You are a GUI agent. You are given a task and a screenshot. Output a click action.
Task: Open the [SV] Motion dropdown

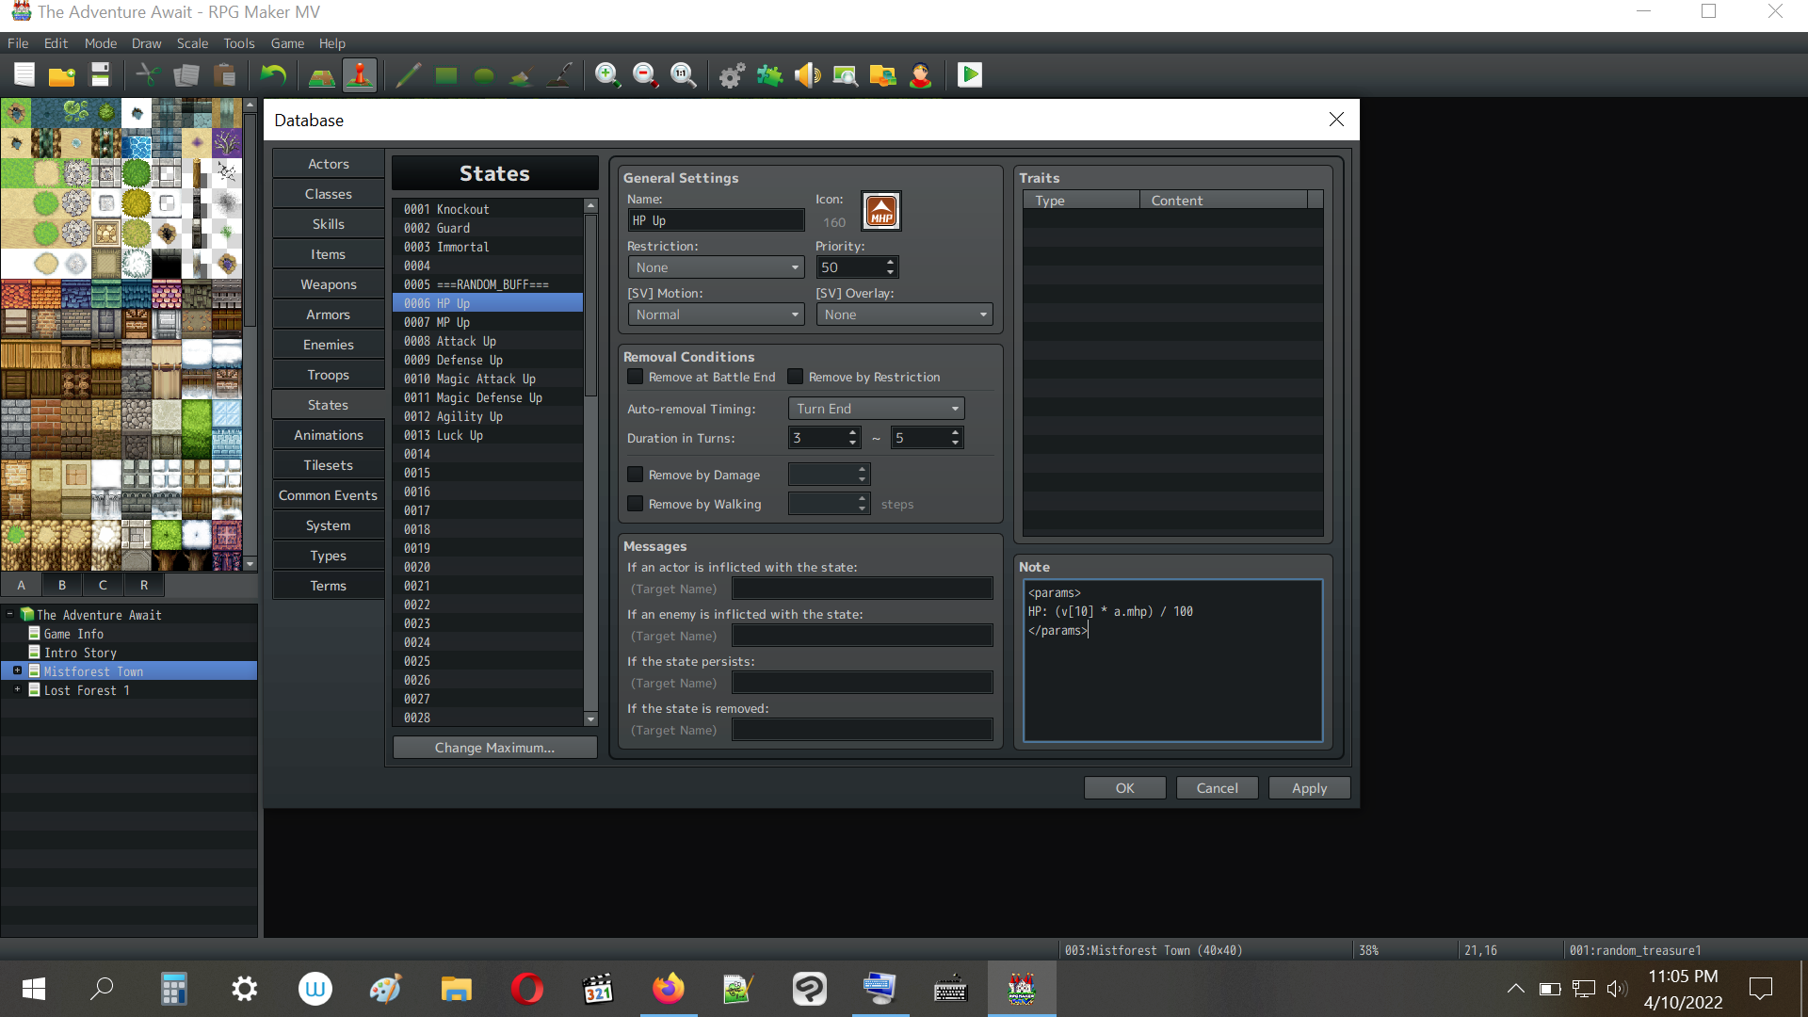pos(716,315)
